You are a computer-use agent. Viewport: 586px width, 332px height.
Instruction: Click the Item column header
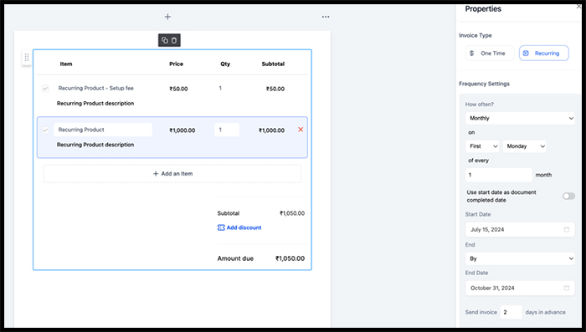(66, 64)
